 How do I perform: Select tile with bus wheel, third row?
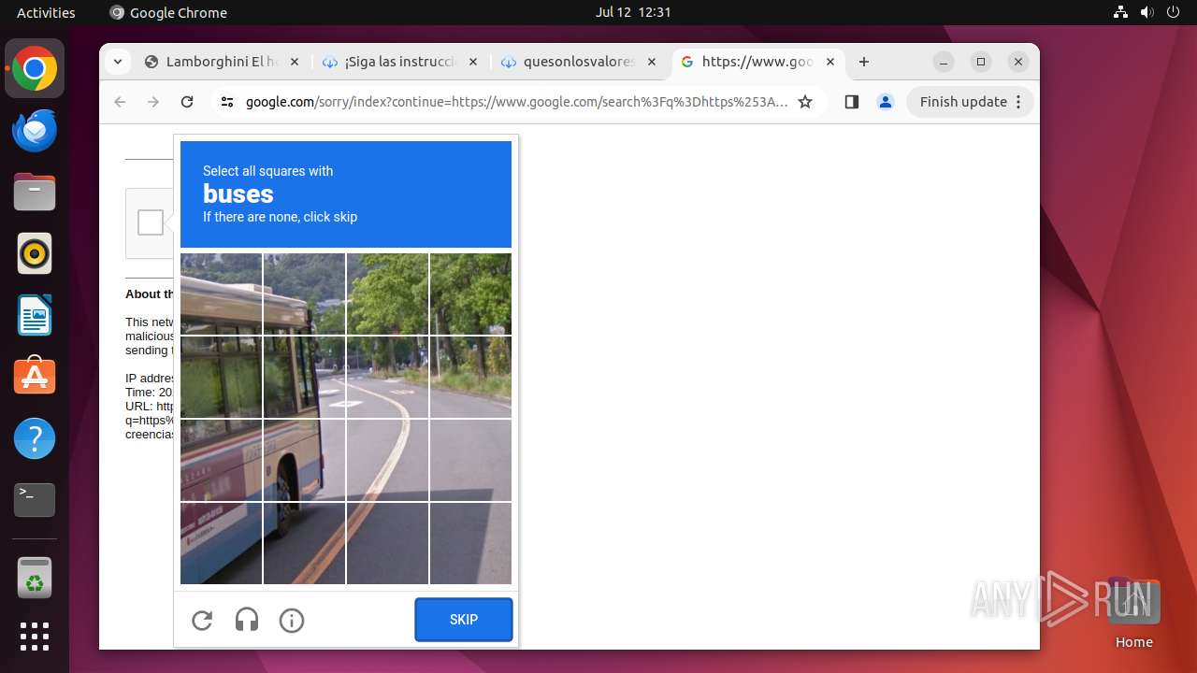point(304,460)
